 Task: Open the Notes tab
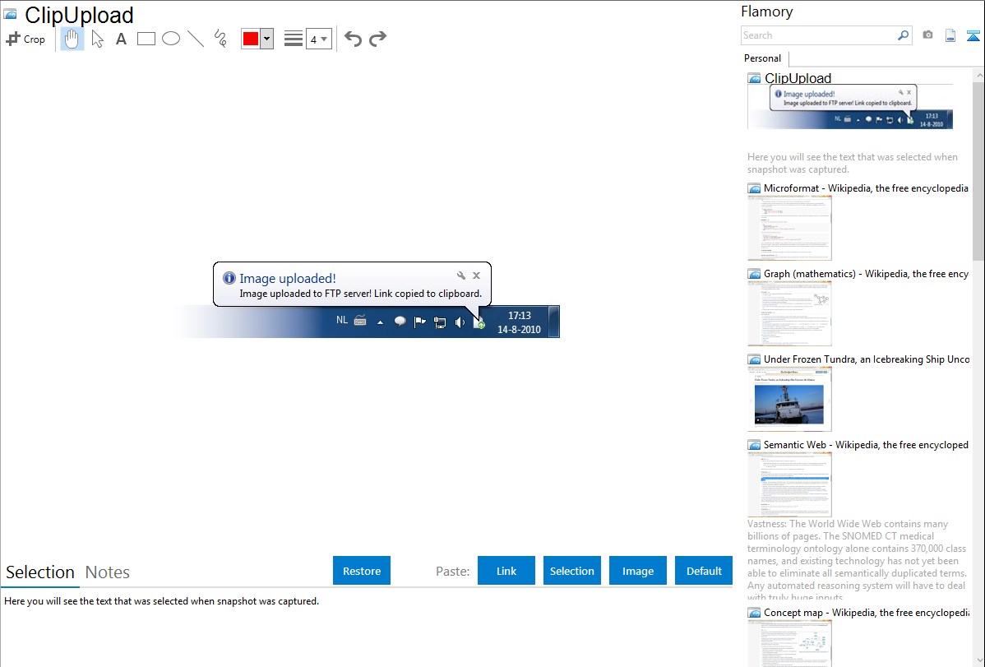point(108,572)
